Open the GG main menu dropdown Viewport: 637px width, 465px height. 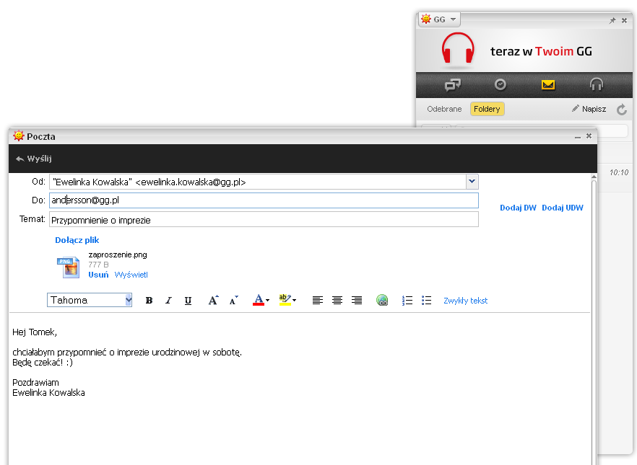click(x=439, y=19)
